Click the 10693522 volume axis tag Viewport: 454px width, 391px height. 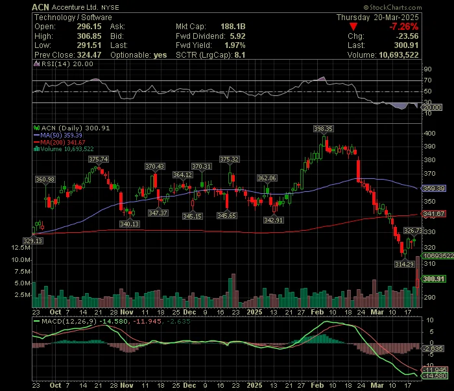438,256
